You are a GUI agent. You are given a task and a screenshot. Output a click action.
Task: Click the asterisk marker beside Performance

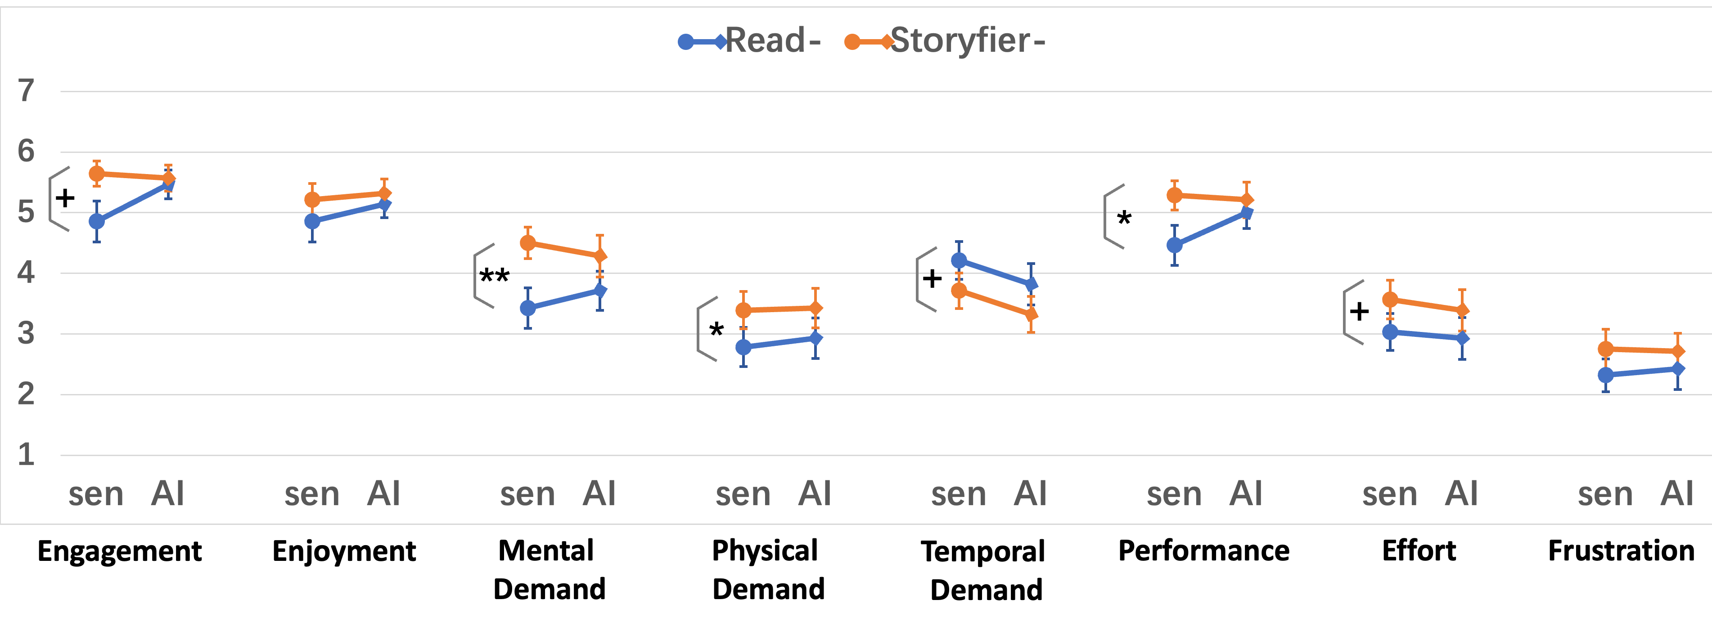tap(1124, 219)
